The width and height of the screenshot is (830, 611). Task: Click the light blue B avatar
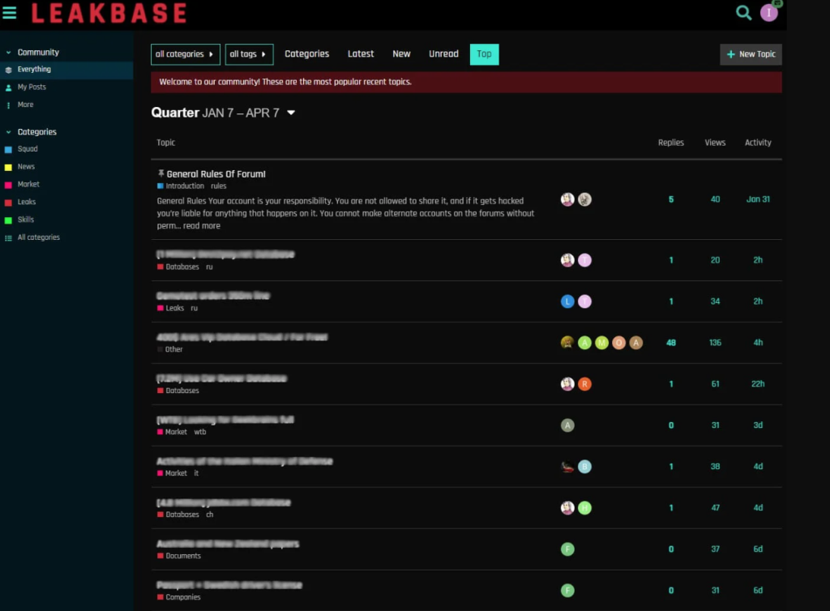click(x=584, y=467)
